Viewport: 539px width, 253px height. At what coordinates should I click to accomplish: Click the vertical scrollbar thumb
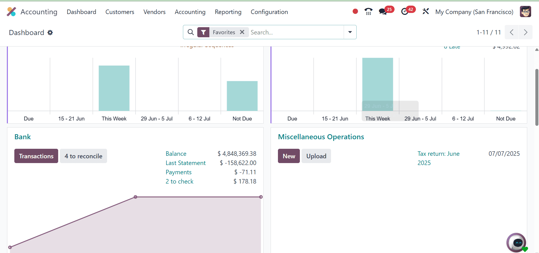tap(537, 97)
